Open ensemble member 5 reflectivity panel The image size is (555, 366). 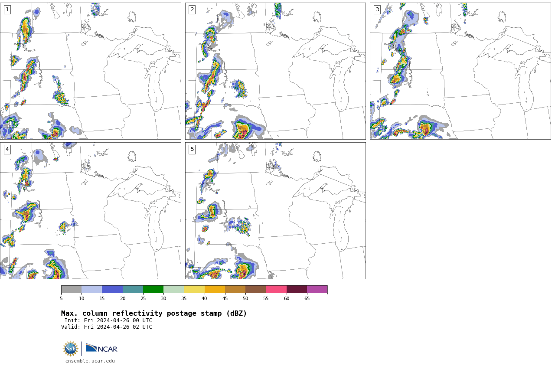tap(275, 211)
